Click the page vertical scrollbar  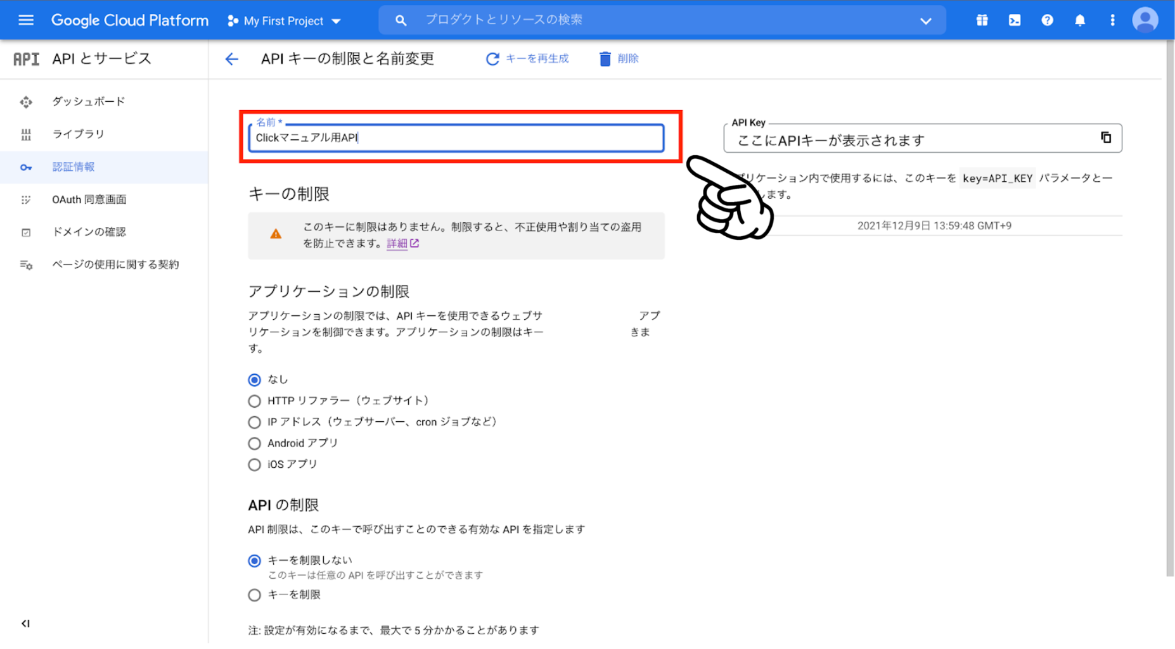click(x=1169, y=308)
